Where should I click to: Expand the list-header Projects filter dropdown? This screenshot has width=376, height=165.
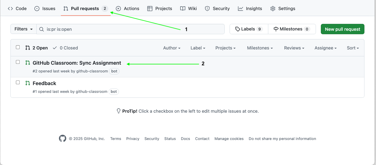226,48
